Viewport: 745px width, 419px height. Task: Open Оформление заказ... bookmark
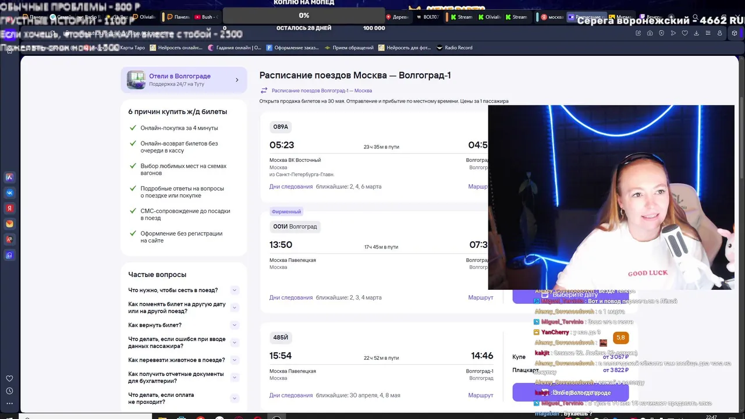tap(293, 48)
